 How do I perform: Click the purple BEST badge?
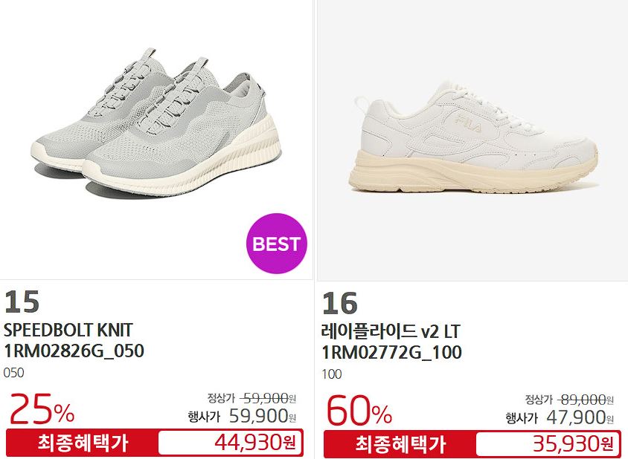click(x=277, y=244)
